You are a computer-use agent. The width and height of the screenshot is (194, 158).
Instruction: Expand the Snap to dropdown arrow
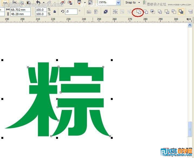(139, 2)
